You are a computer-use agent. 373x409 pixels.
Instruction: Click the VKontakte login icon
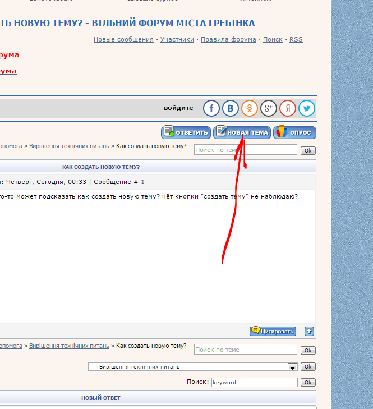(x=231, y=108)
